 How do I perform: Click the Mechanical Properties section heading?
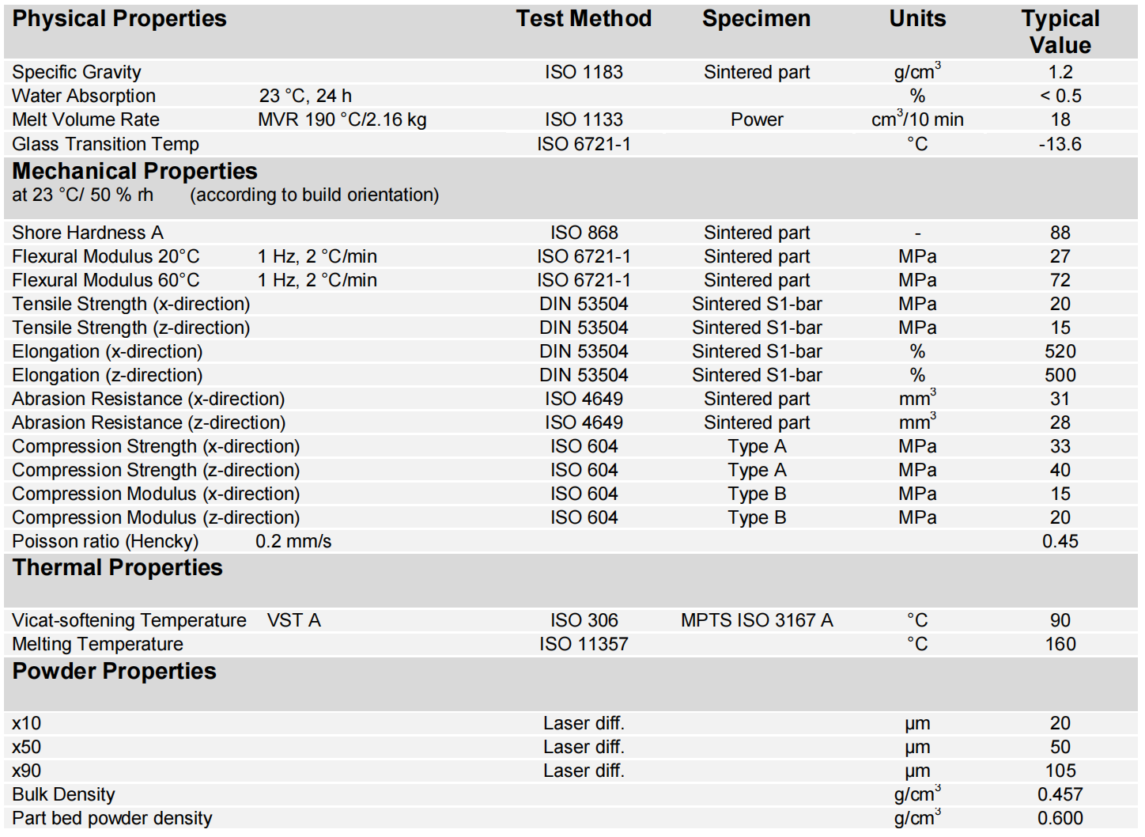[134, 171]
